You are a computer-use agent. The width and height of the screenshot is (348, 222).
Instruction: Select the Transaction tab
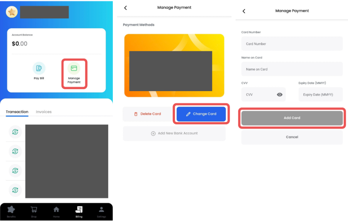[x=17, y=112]
